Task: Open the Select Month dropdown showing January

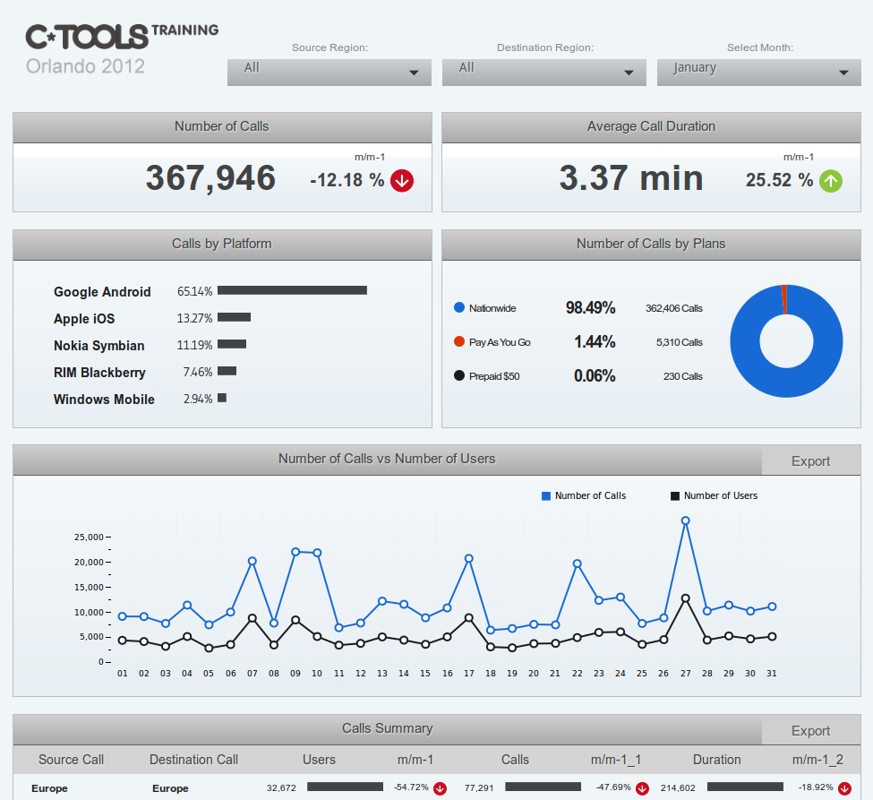Action: coord(758,72)
